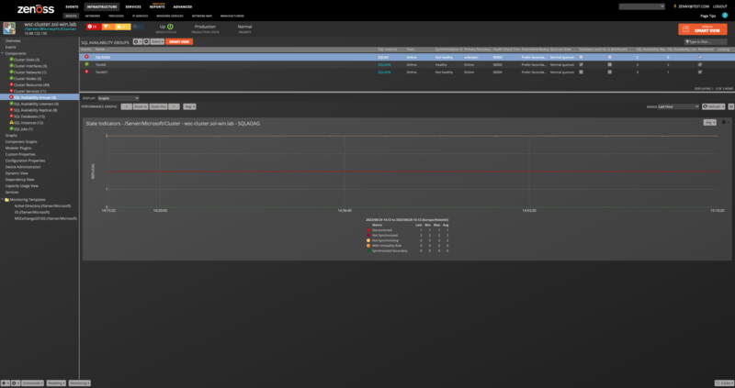Click the Logout link
The height and width of the screenshot is (388, 735).
[720, 6]
